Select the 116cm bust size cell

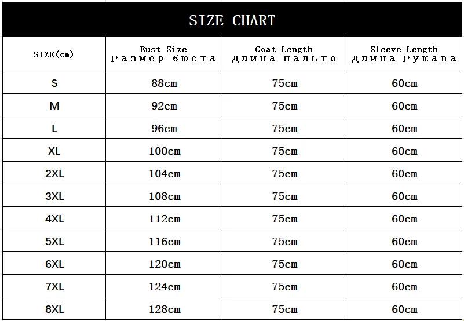[165, 241]
